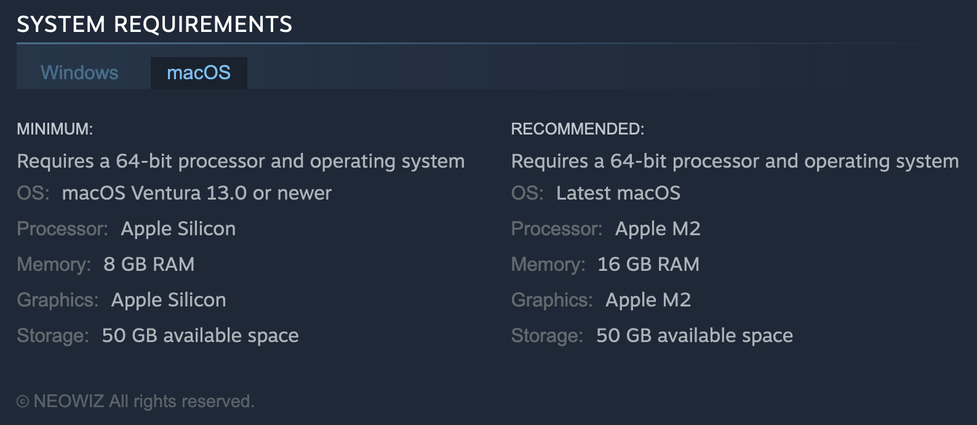The image size is (977, 425).
Task: Click minimum 64-bit processor requirement line
Action: (241, 161)
